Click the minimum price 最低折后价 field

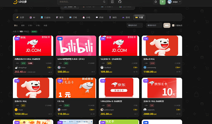tap(135, 25)
